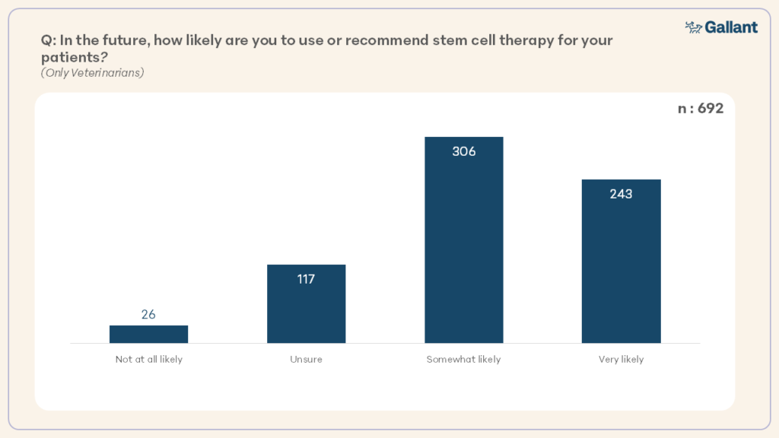Screen dimensions: 779x438
Task: Click the 117 data value label
Action: [x=306, y=279]
